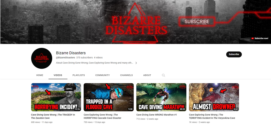Click the 10:26 duration badge
Screen dimensions: 271x134
[77, 109]
